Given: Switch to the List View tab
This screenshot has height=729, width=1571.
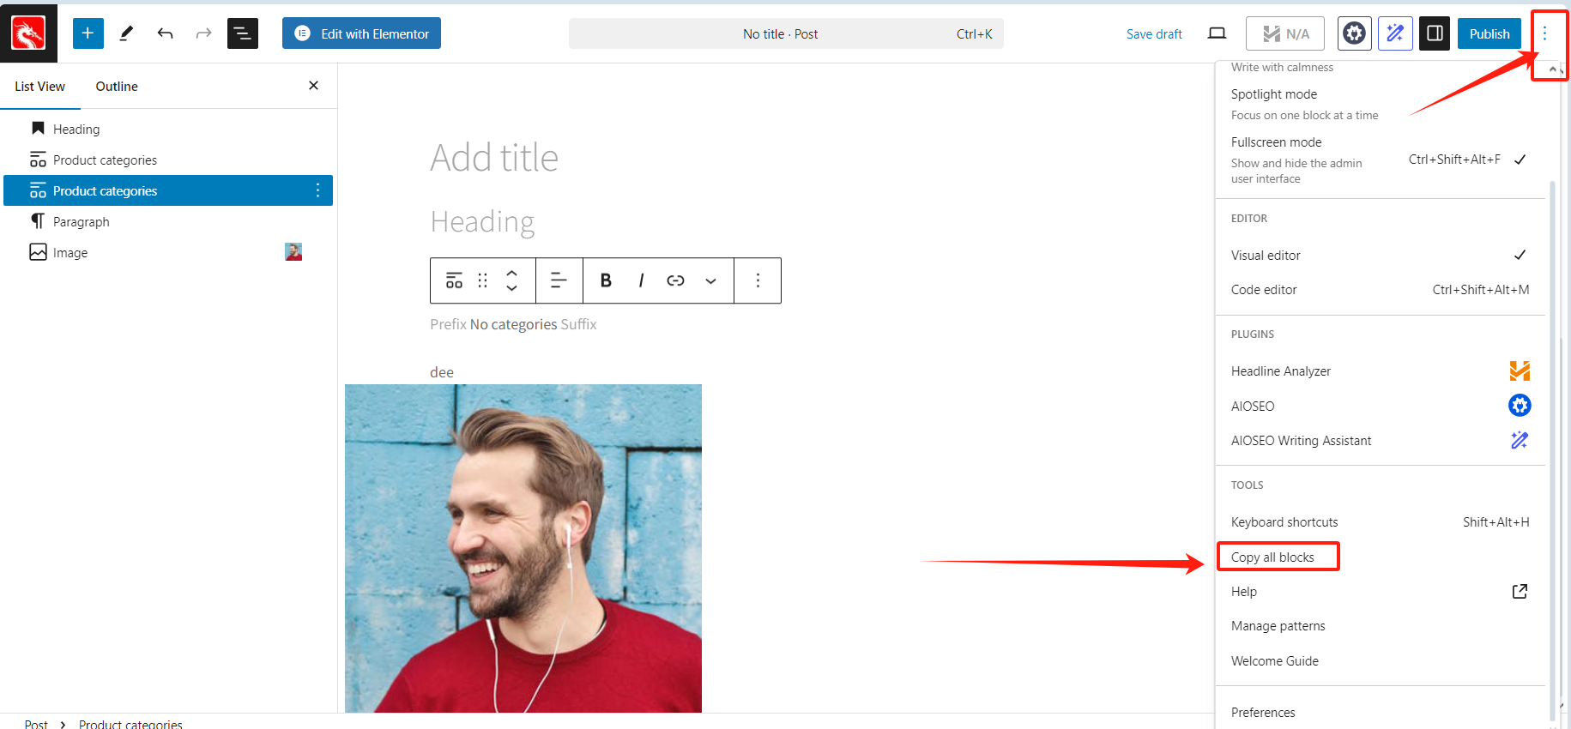Looking at the screenshot, I should pyautogui.click(x=39, y=87).
